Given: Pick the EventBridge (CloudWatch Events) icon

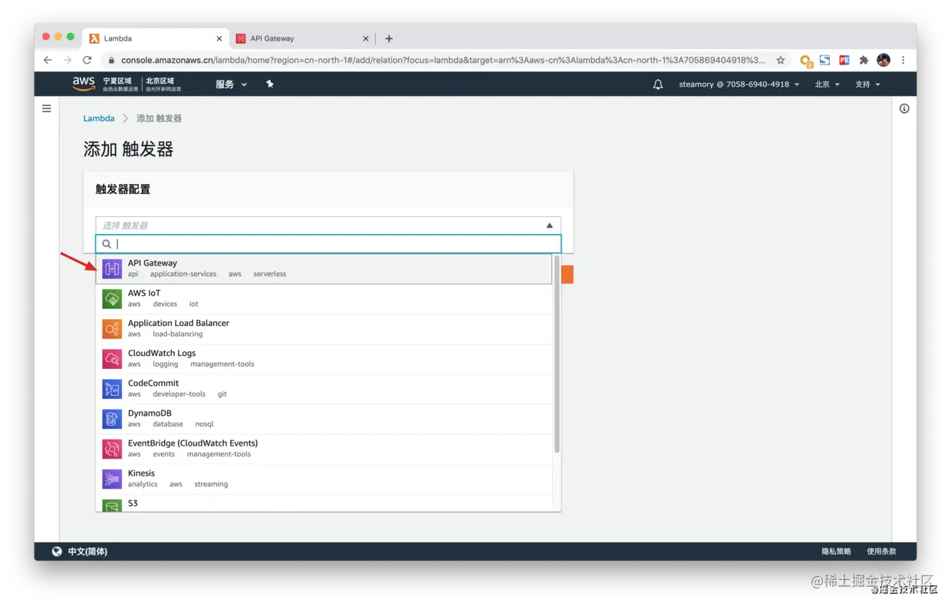Looking at the screenshot, I should click(112, 449).
